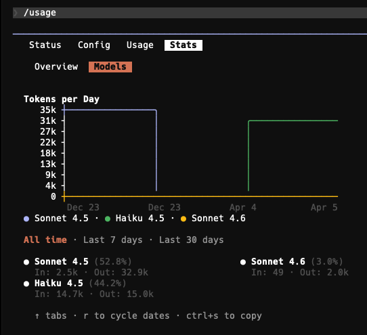367x335 pixels.
Task: Click the white bullet beside Sonnet 4.6 stats
Action: (243, 262)
